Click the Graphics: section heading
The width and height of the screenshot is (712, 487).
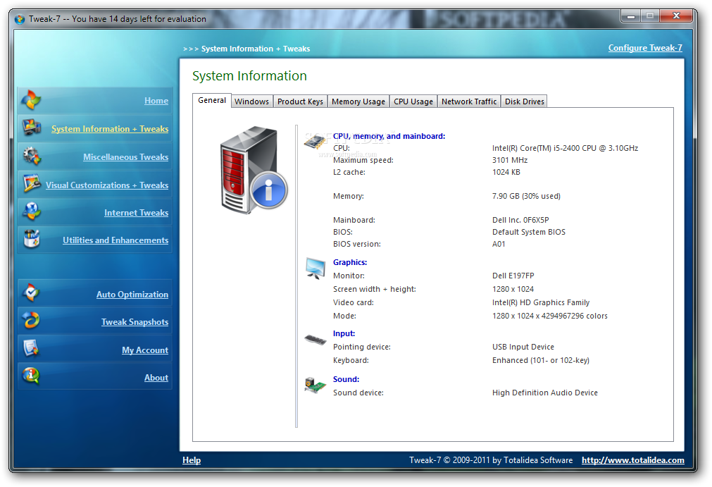[x=350, y=263]
